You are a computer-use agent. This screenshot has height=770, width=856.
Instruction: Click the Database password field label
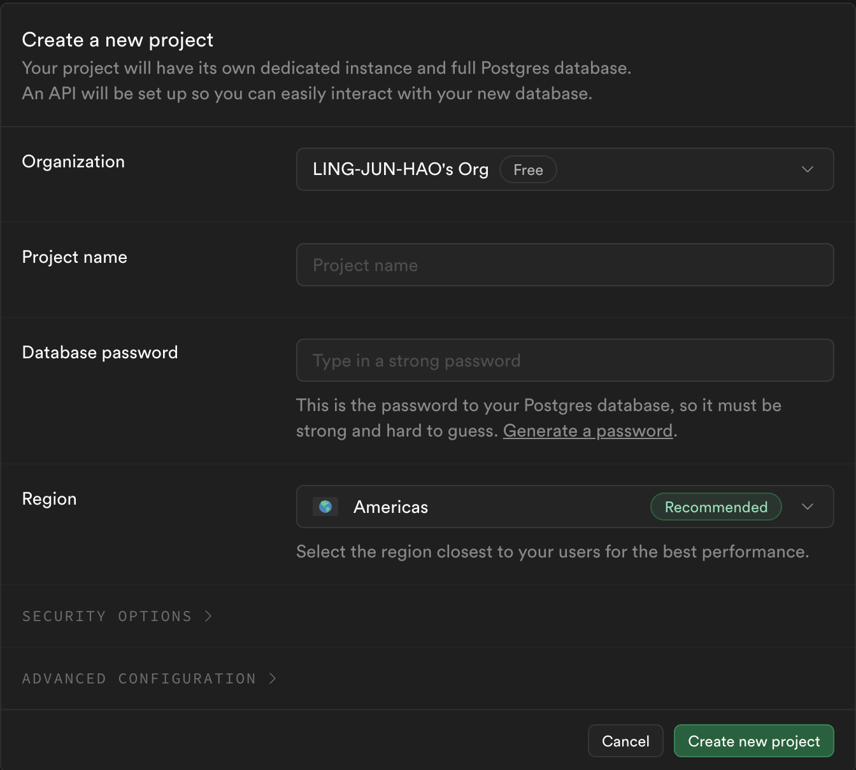tap(100, 353)
